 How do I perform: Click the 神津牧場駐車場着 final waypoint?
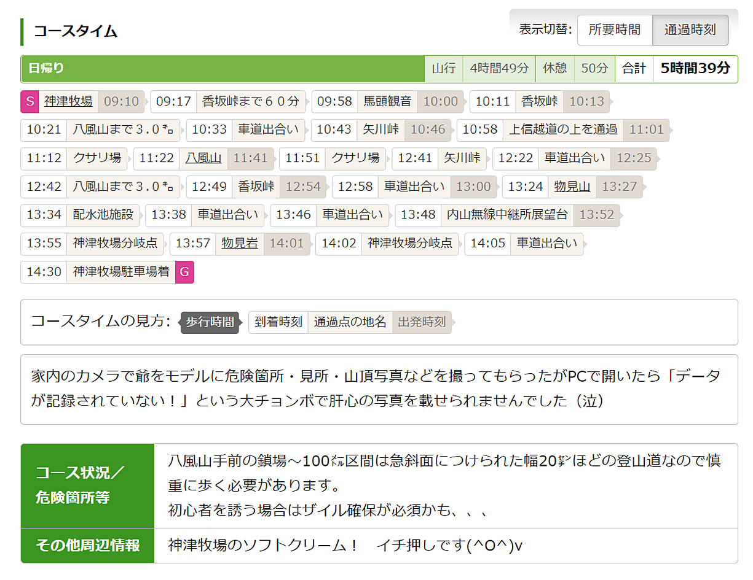121,271
